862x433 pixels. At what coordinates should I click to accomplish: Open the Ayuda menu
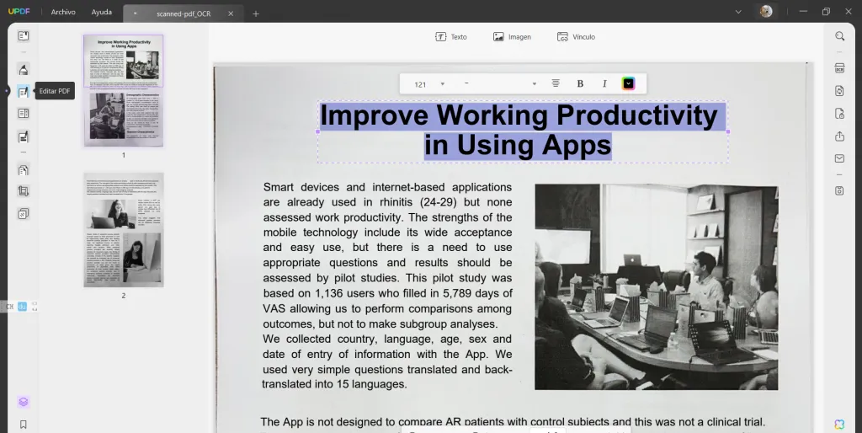click(x=102, y=12)
